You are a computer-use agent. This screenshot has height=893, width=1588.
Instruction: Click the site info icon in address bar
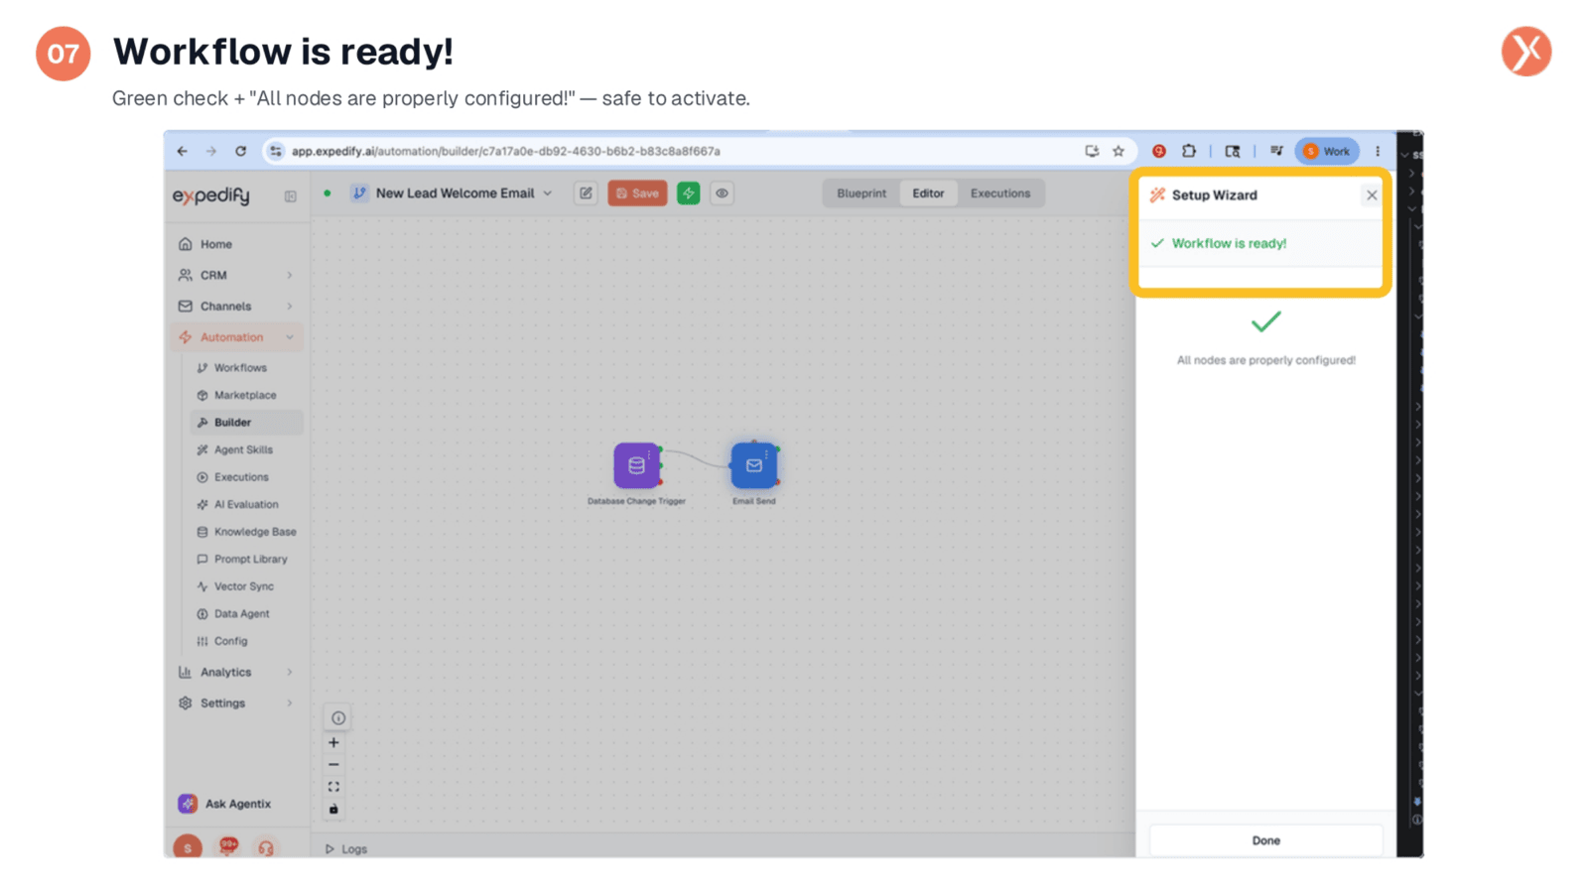[276, 151]
